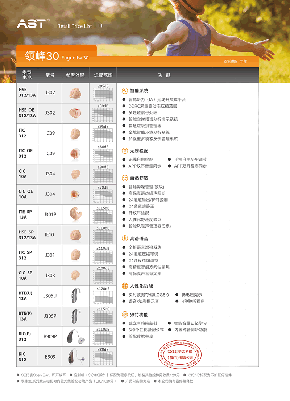This screenshot has width=290, height=401.
Task: Select the 内置纯音测听功能 feature text
Action: (190, 330)
